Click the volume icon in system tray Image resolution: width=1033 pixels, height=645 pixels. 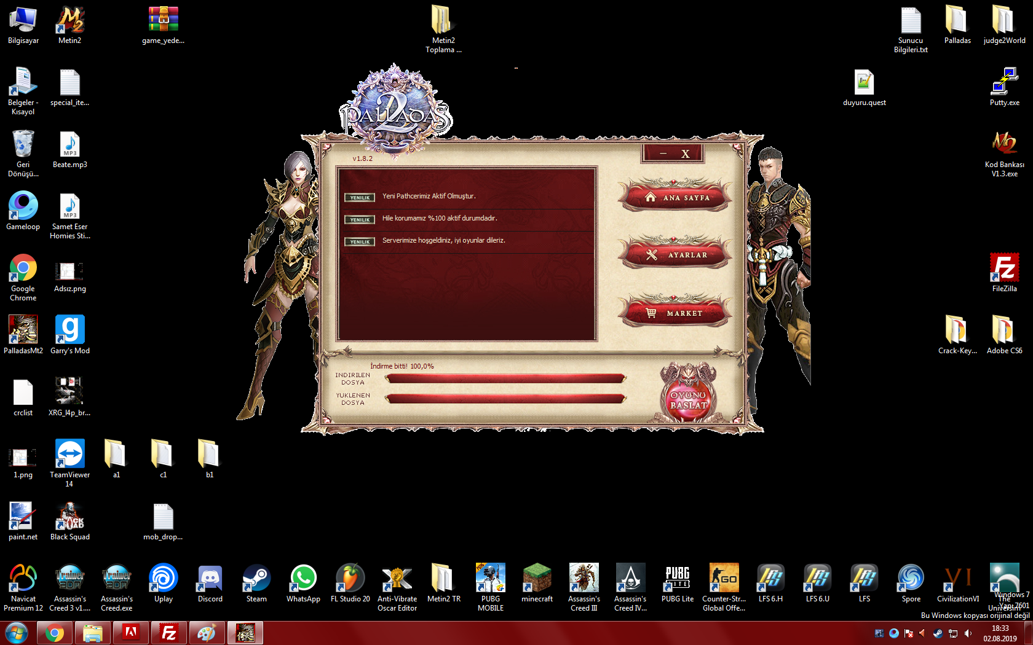pyautogui.click(x=968, y=633)
